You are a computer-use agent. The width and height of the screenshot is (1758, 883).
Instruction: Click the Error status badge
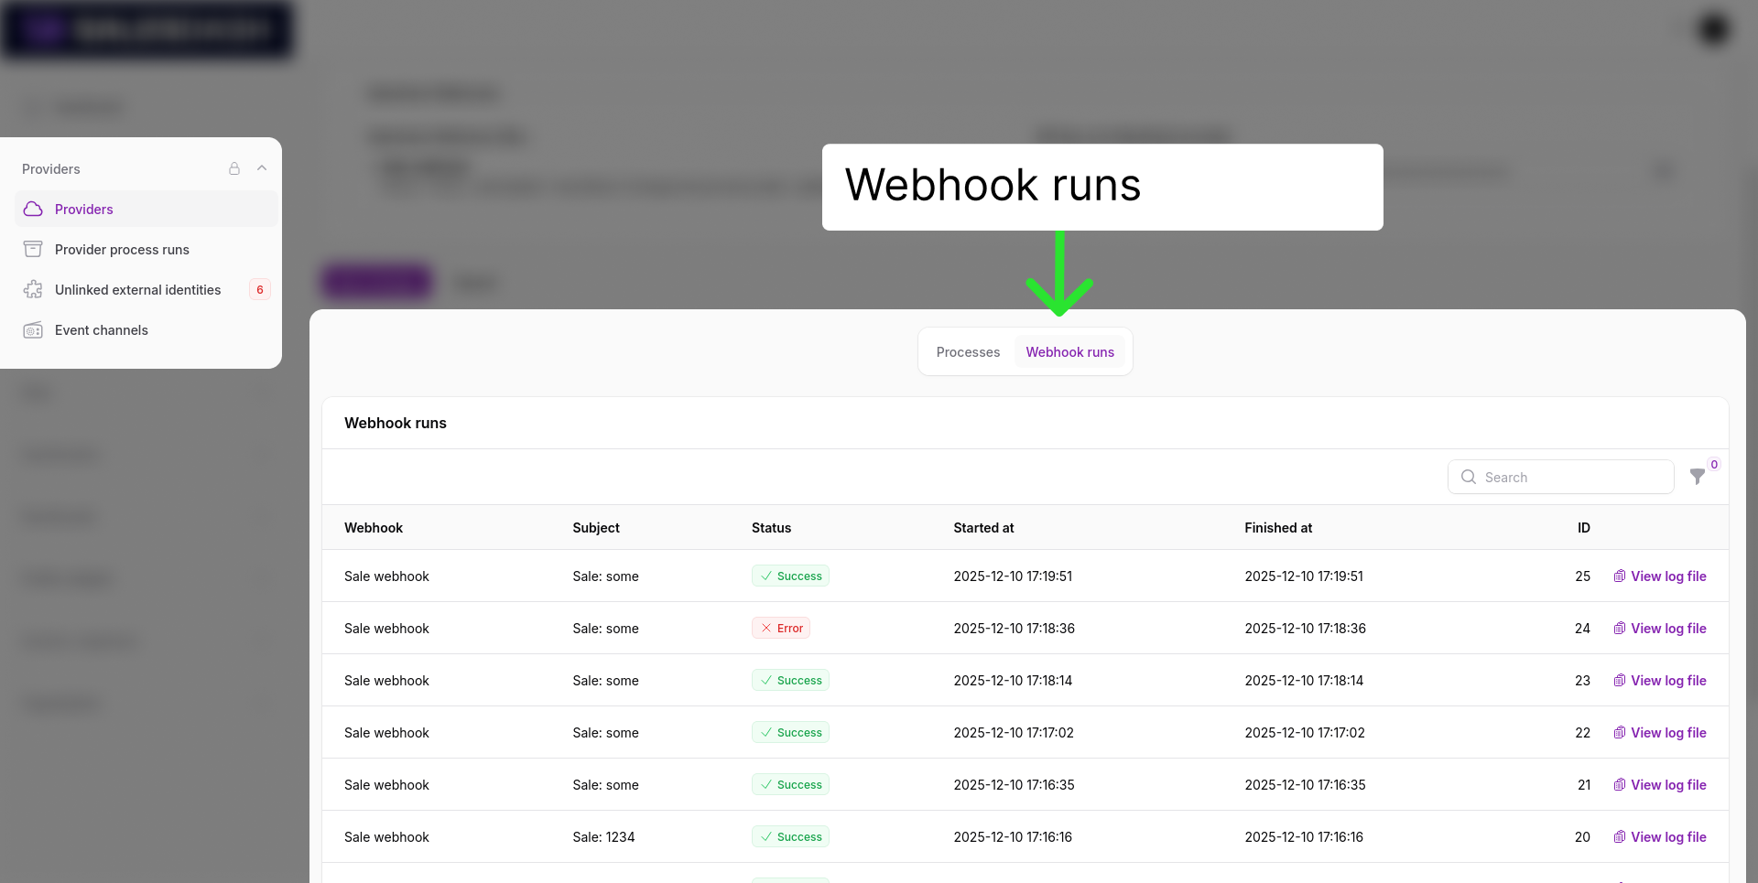click(781, 629)
